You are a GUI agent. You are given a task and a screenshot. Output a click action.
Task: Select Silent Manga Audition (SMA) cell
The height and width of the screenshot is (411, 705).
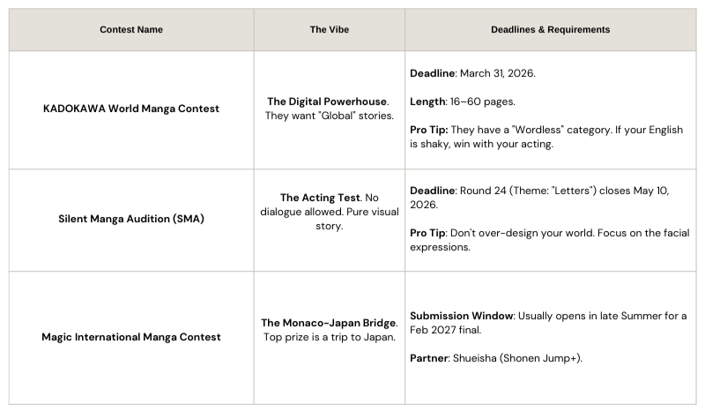coord(130,219)
